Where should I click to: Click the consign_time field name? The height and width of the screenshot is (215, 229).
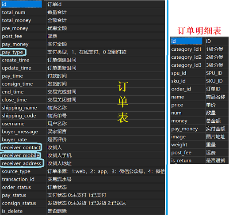tap(17, 84)
